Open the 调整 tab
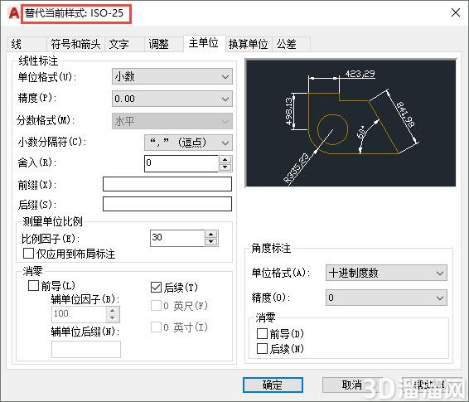 pos(164,44)
